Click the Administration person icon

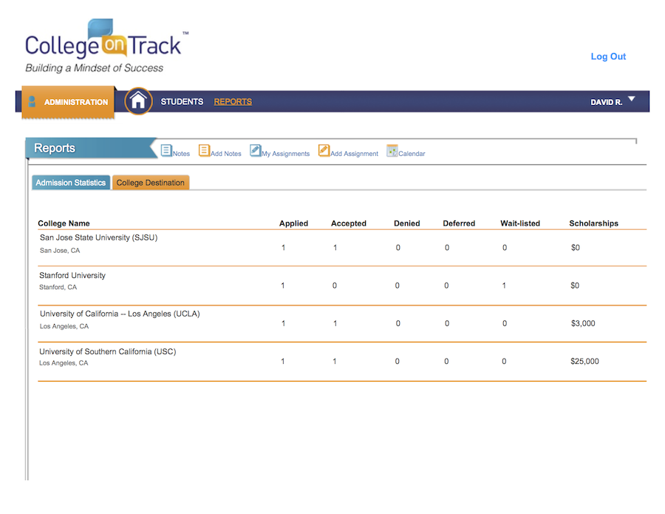[32, 101]
